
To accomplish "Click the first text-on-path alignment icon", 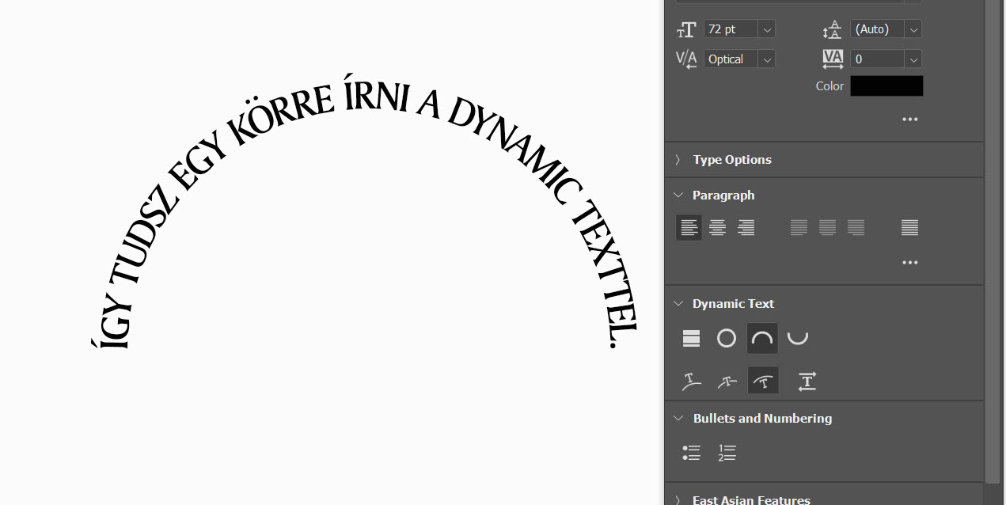I will click(x=691, y=382).
